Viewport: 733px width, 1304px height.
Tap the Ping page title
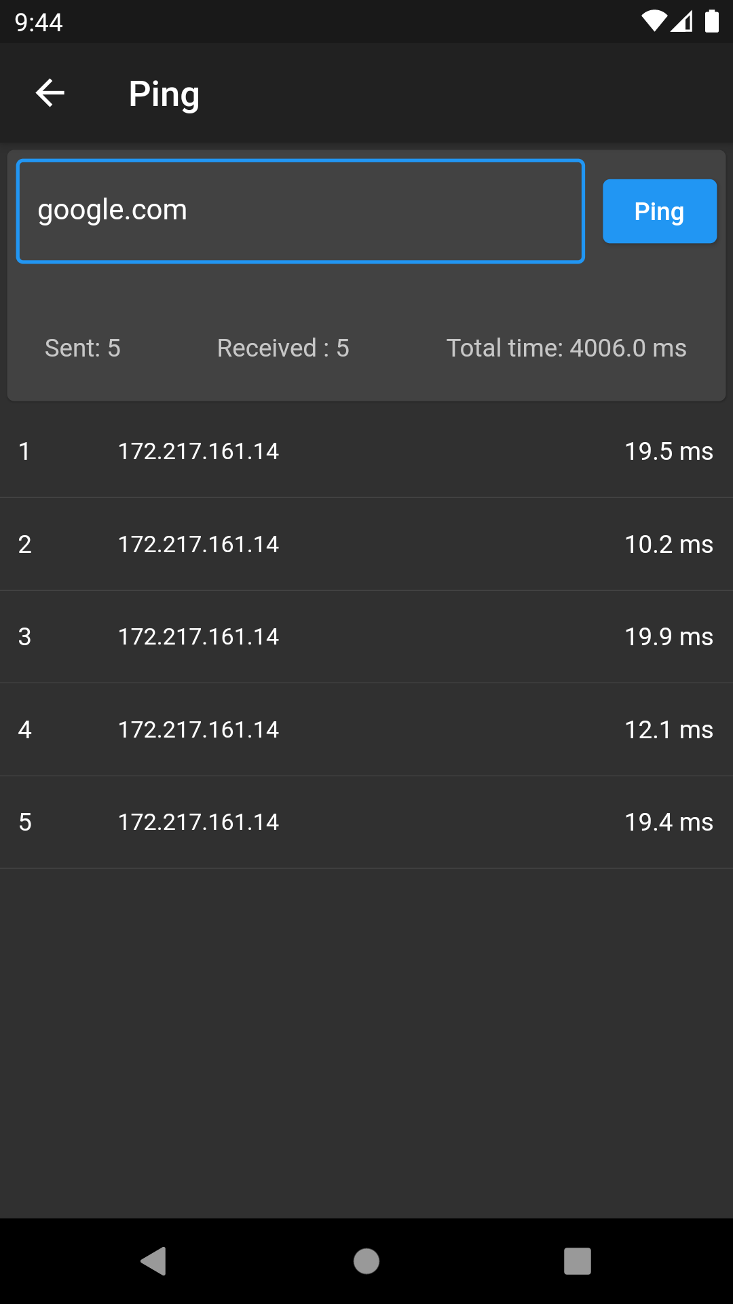tap(164, 94)
